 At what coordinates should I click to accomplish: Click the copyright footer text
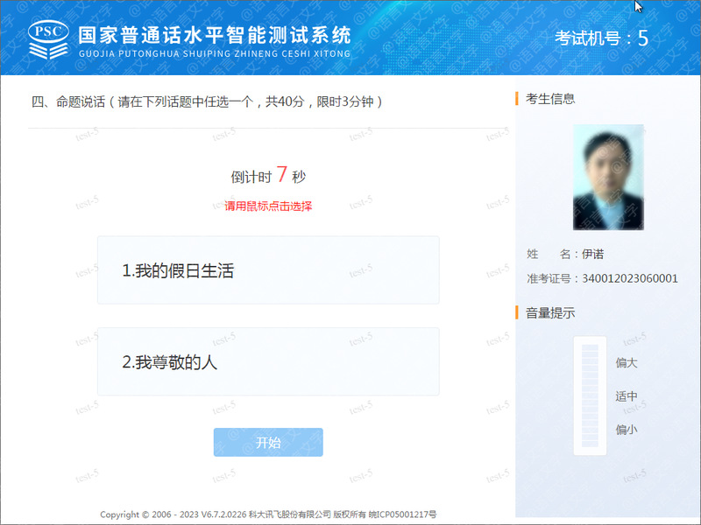click(x=268, y=514)
